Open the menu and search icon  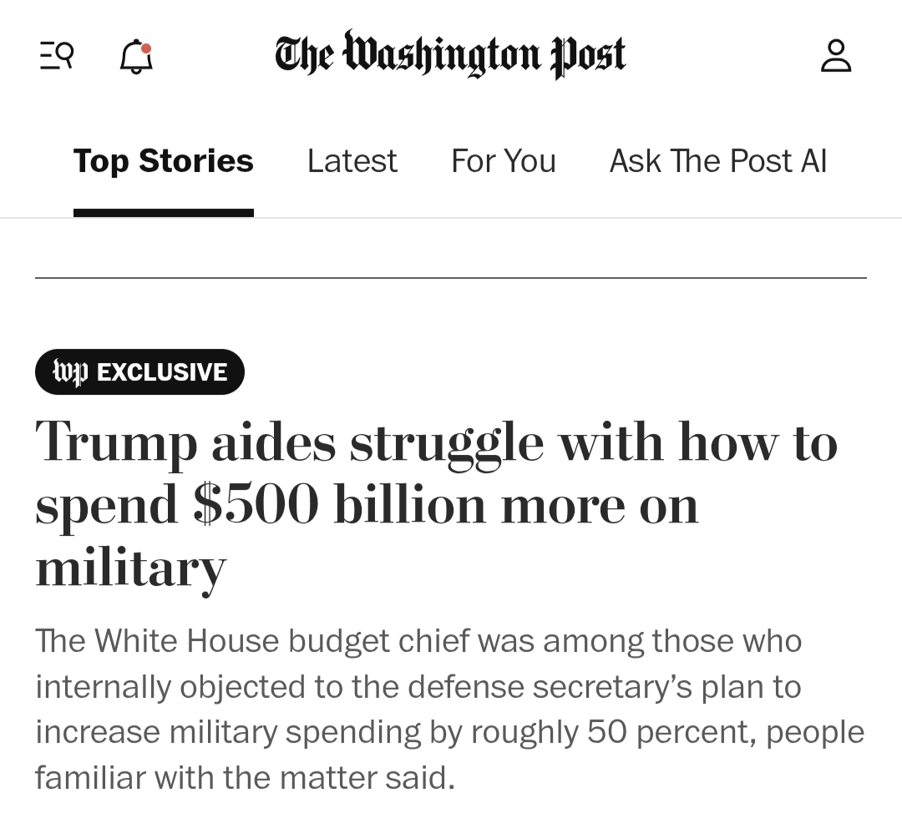point(57,56)
